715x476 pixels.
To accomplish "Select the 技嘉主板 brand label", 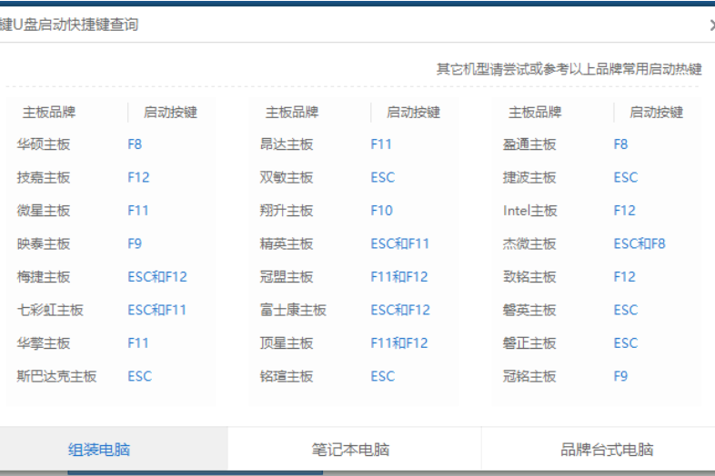I will (x=44, y=177).
